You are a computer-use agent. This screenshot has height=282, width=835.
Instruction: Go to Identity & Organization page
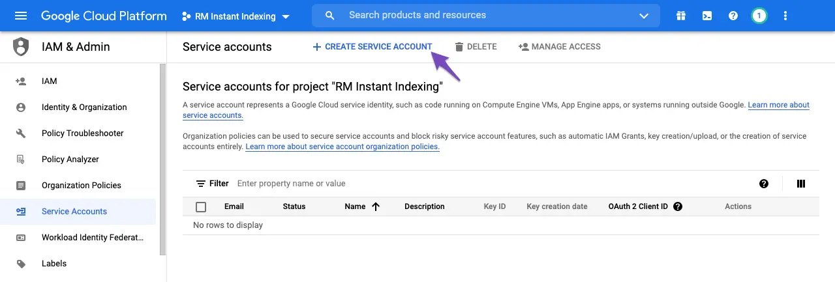[84, 107]
